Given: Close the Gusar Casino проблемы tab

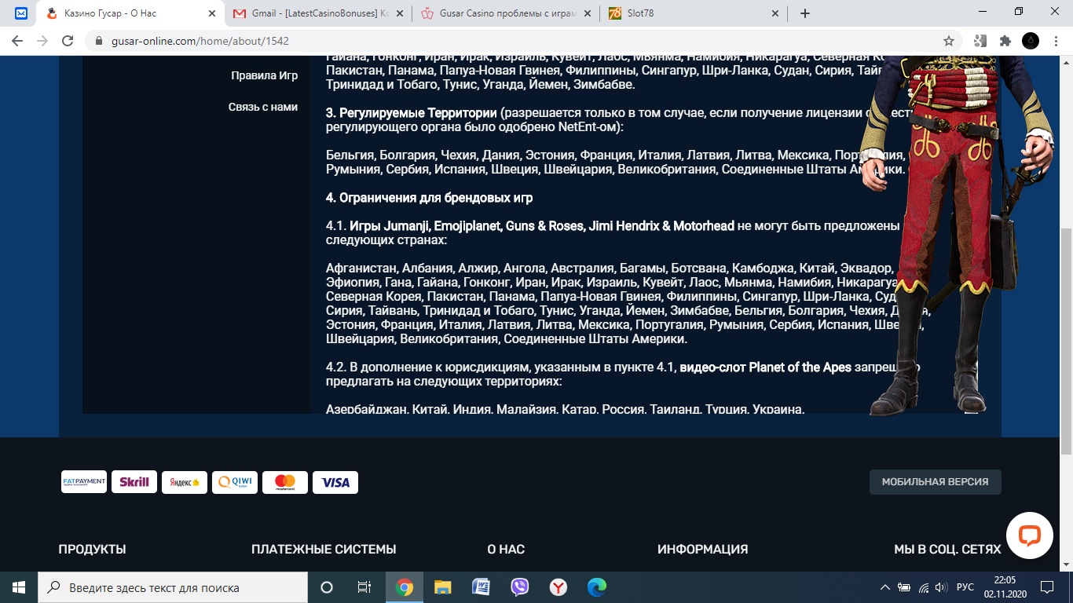Looking at the screenshot, I should [589, 13].
